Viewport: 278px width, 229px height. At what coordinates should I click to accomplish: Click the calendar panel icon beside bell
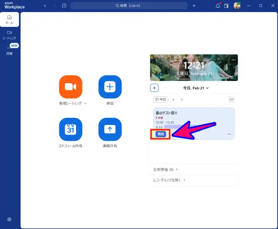[227, 6]
